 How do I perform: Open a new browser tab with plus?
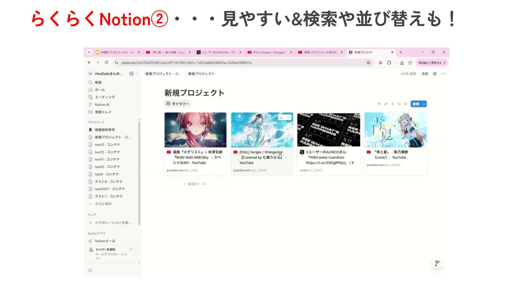click(x=401, y=52)
